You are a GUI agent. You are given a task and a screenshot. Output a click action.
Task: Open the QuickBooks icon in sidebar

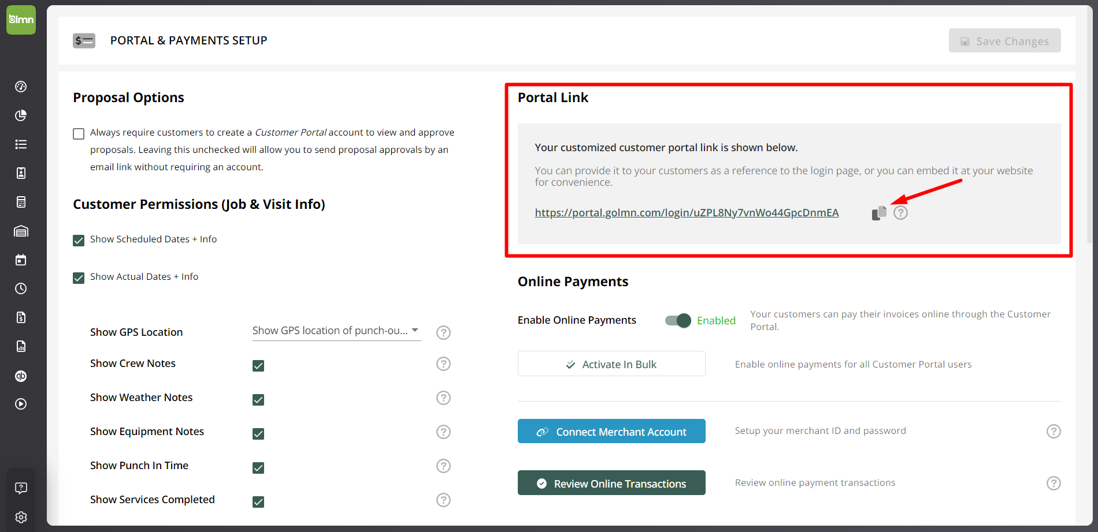tap(21, 376)
